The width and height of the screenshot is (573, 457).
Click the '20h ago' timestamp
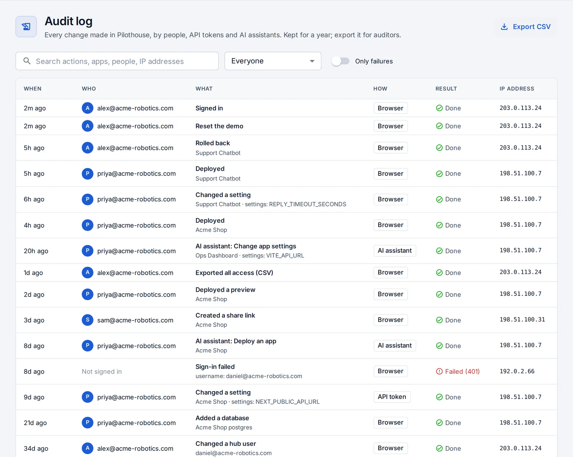(x=36, y=251)
